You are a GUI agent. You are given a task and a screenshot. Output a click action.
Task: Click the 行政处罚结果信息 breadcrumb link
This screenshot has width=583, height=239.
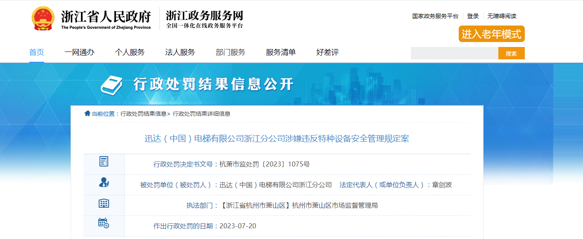pos(144,114)
